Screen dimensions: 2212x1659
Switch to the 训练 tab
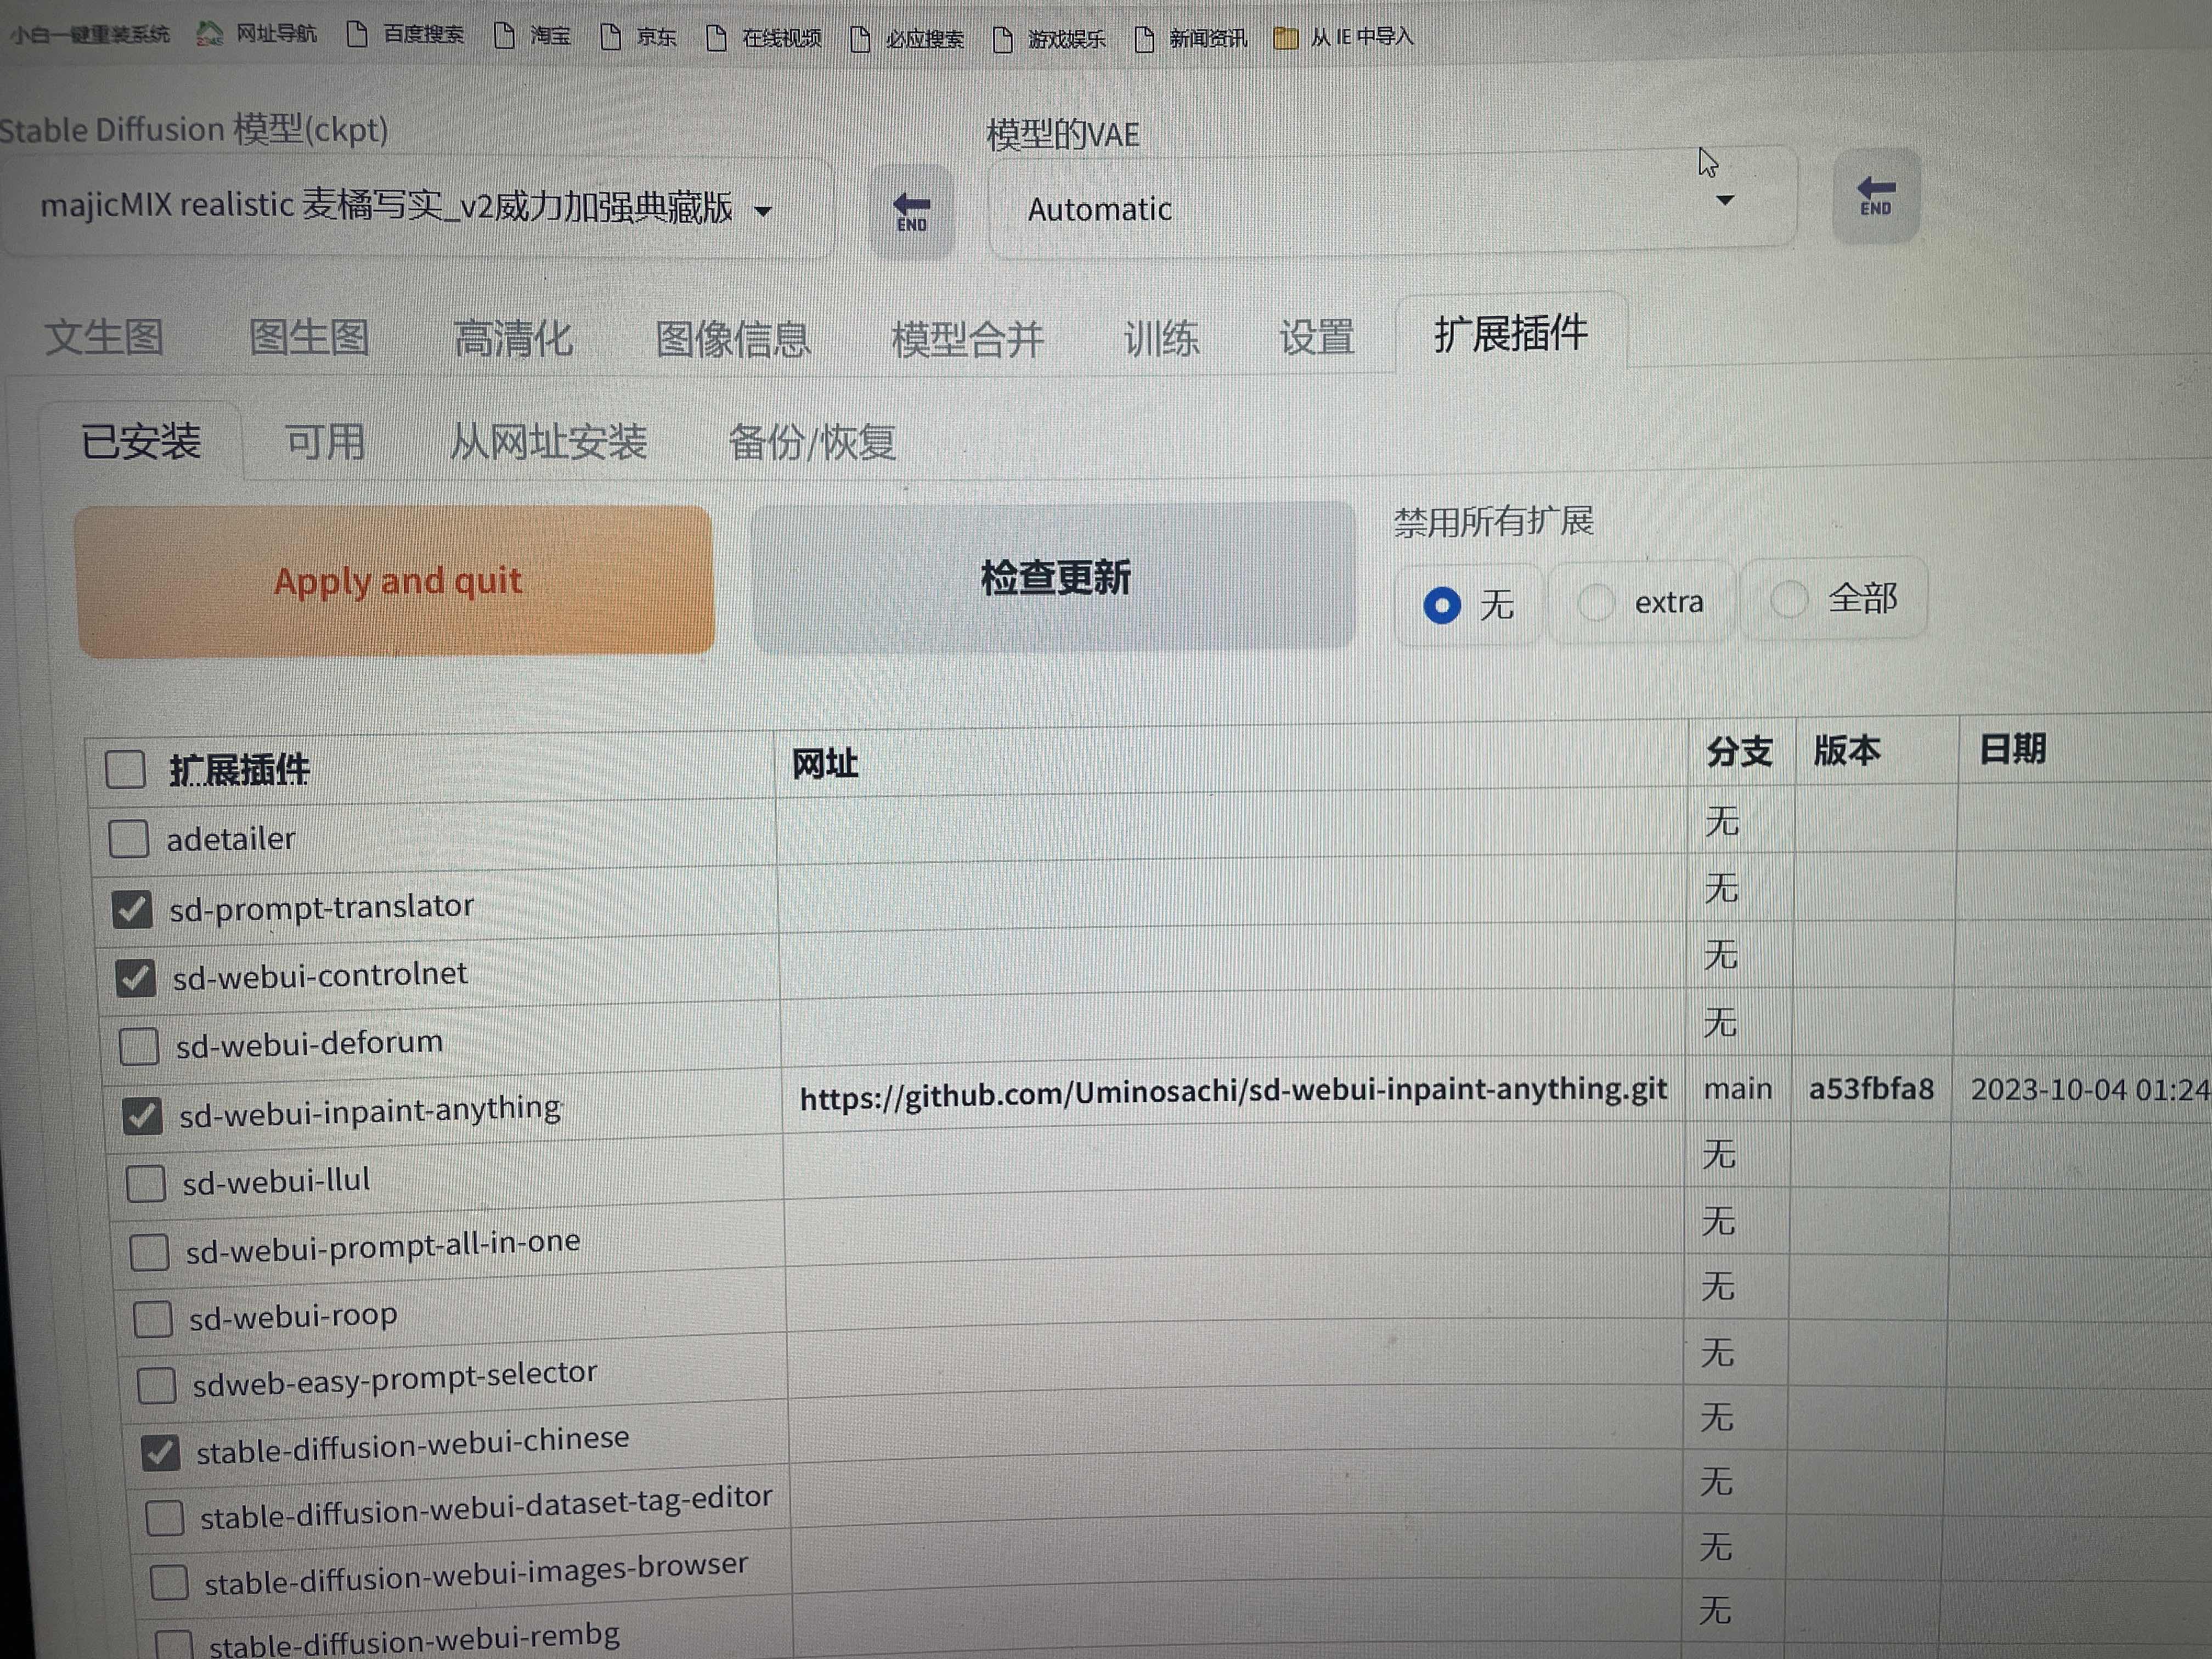click(x=1161, y=338)
